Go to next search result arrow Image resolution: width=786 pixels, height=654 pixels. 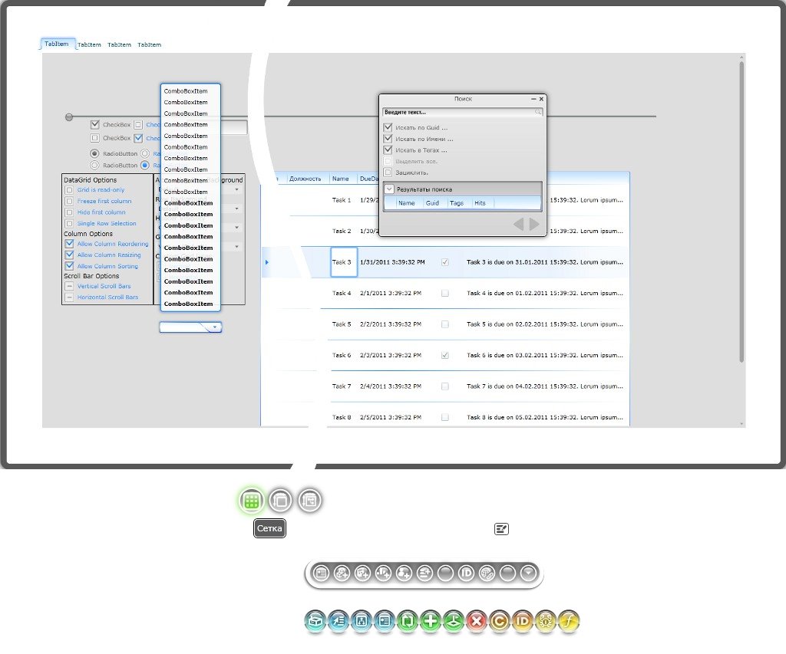coord(534,224)
